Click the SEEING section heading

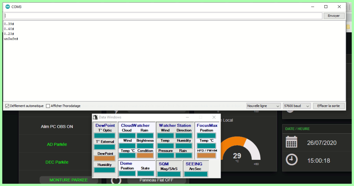click(194, 164)
